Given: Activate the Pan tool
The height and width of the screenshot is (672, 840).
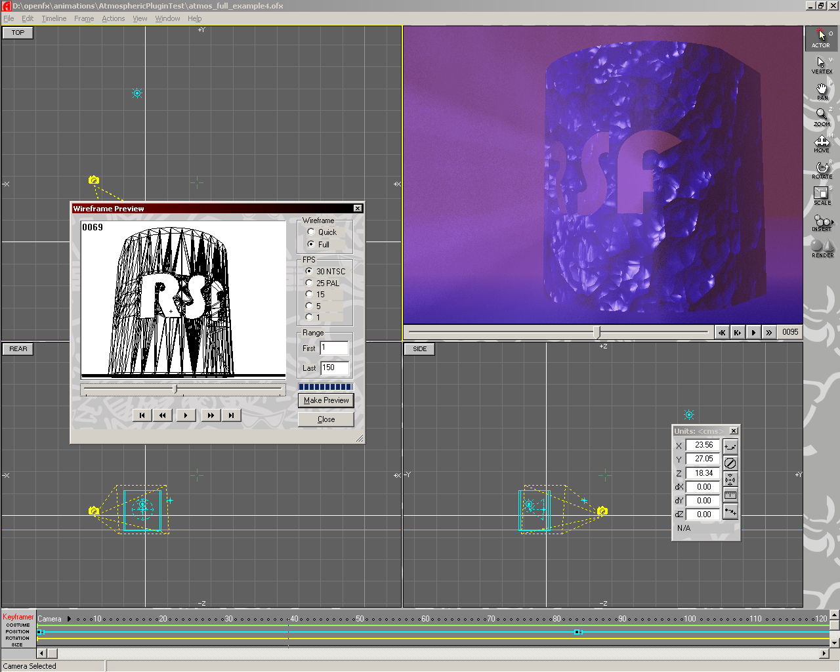Looking at the screenshot, I should pyautogui.click(x=821, y=91).
